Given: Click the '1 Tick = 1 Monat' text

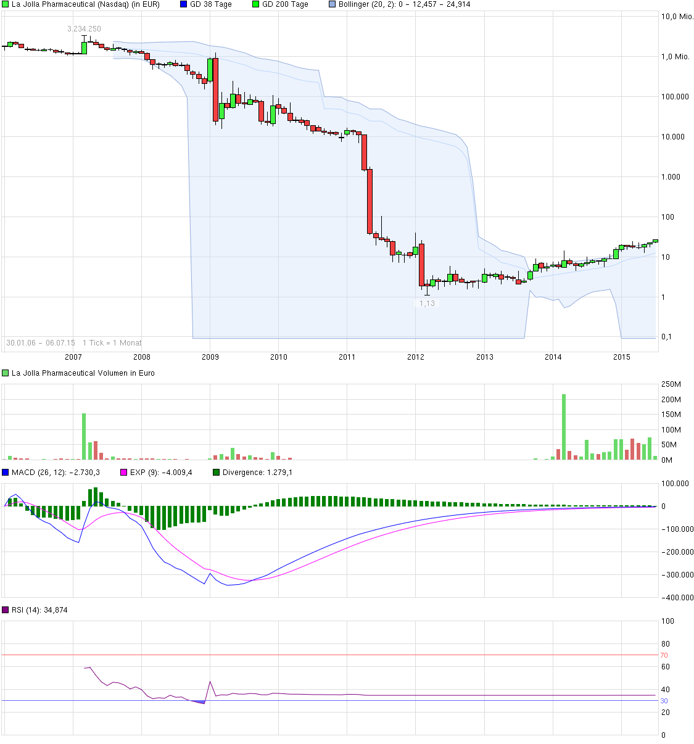Looking at the screenshot, I should click(112, 343).
